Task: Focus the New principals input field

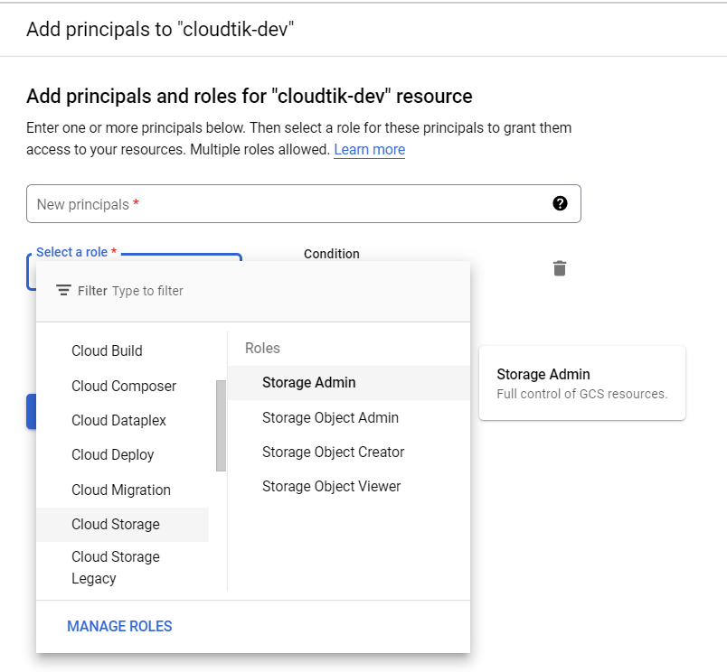Action: click(x=303, y=204)
